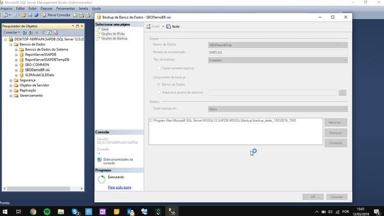The height and width of the screenshot is (216, 384).
Task: Expand the Gerenciamento folder node
Action: point(11,96)
